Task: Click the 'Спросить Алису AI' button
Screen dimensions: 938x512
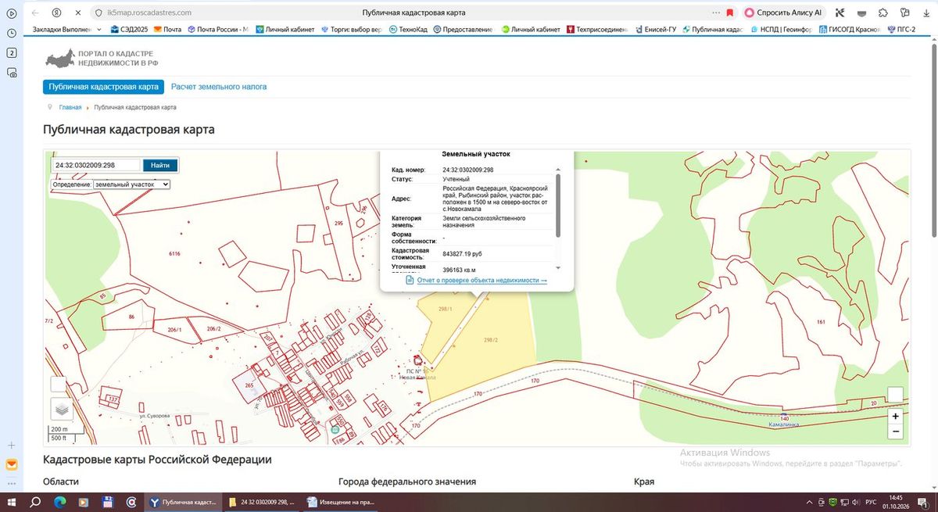Action: [x=783, y=13]
